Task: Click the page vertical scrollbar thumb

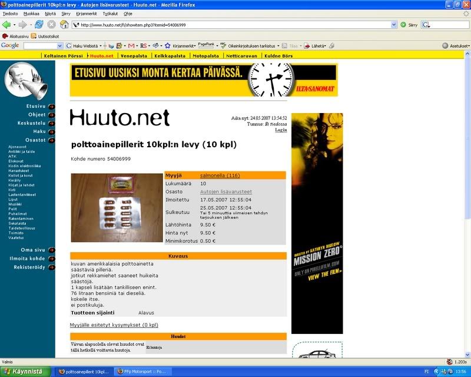Action: (x=467, y=138)
